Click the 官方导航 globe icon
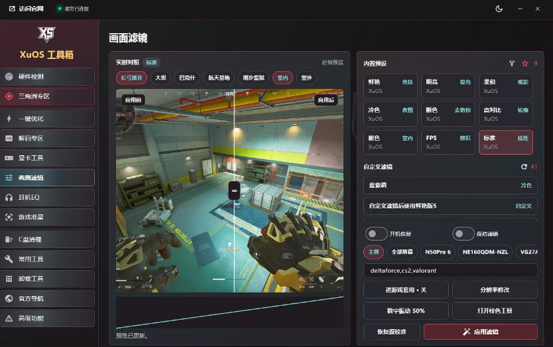 point(9,299)
